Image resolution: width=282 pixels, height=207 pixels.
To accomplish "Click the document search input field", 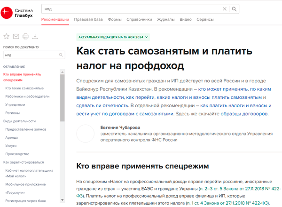I will click(29, 55).
